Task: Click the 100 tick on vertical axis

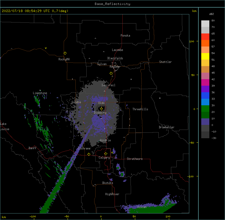Action: (192, 41)
